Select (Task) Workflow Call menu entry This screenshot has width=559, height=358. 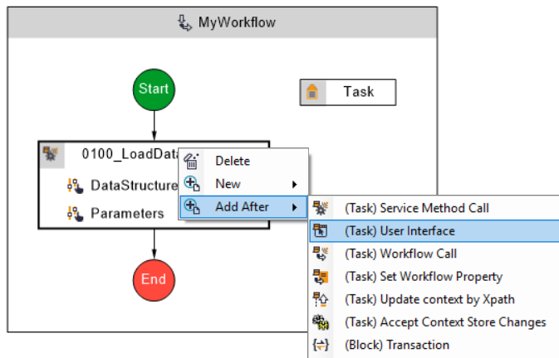[400, 254]
